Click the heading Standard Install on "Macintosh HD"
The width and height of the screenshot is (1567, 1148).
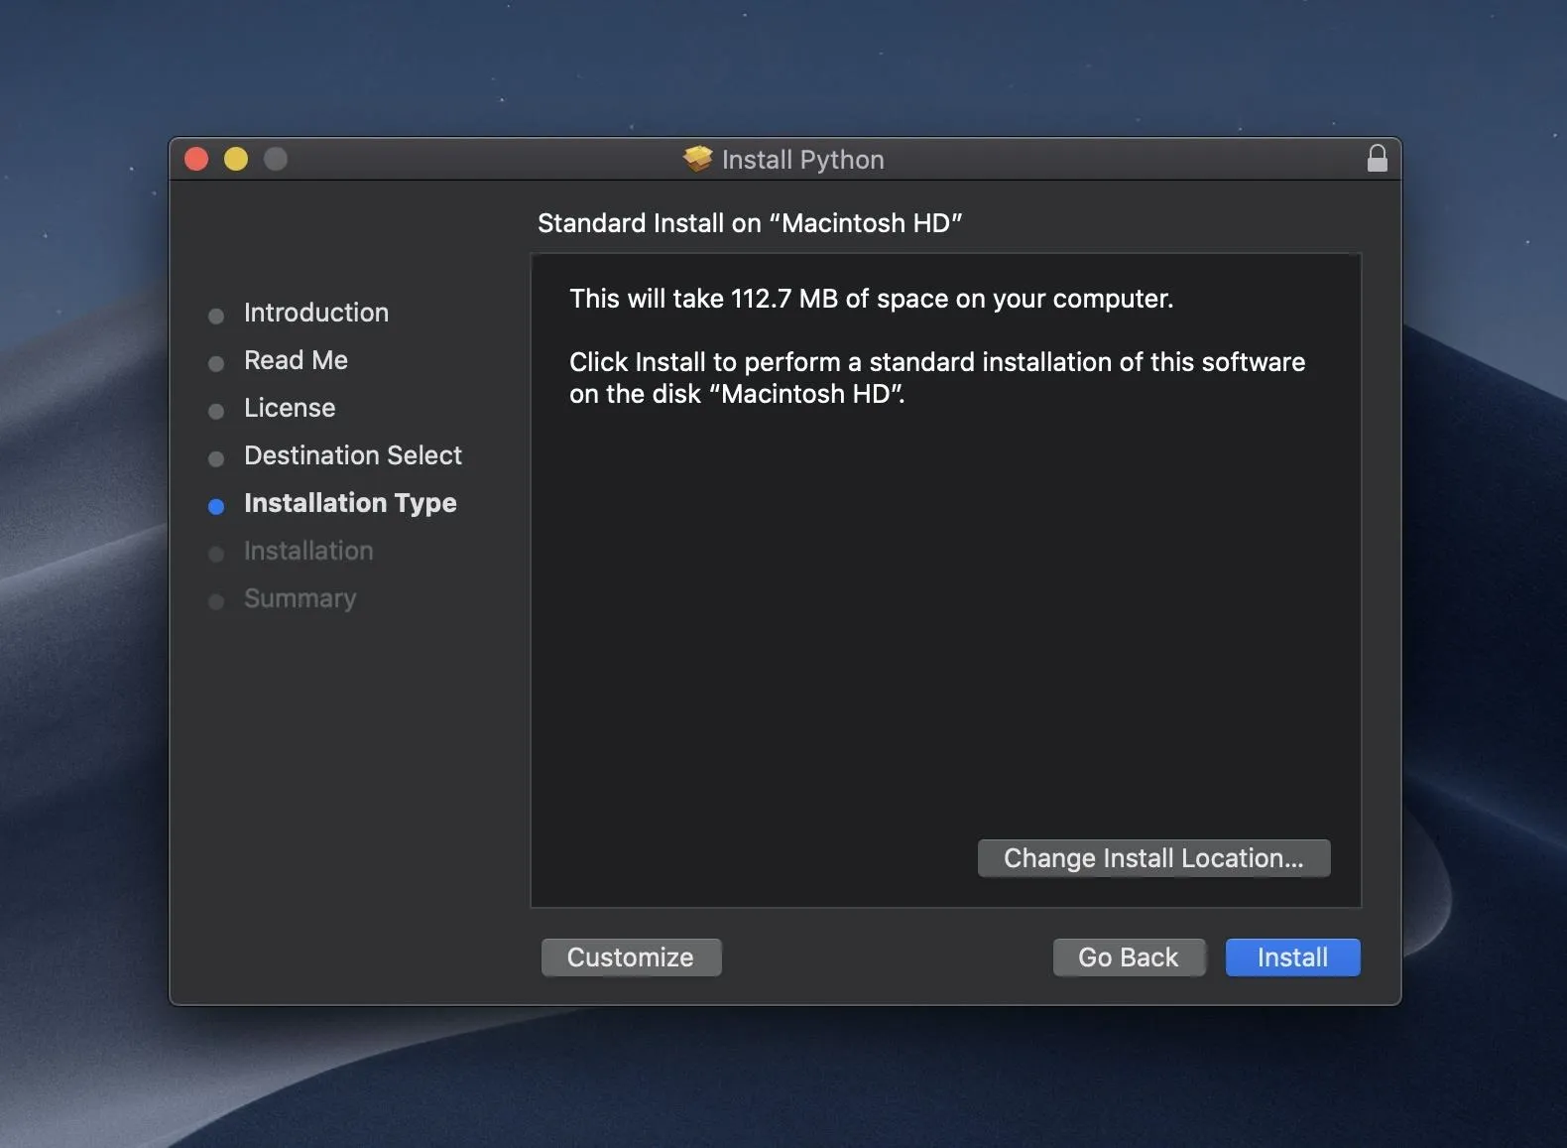(x=750, y=223)
